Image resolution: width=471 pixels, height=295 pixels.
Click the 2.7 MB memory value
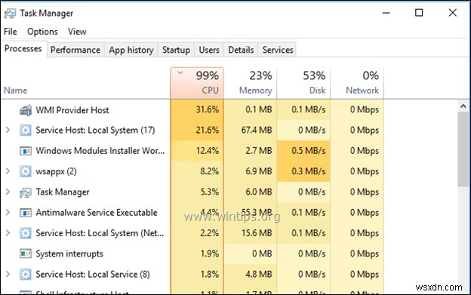259,151
